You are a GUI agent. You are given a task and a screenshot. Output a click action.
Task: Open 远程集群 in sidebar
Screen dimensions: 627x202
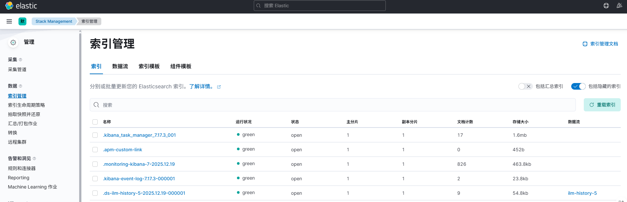[17, 142]
